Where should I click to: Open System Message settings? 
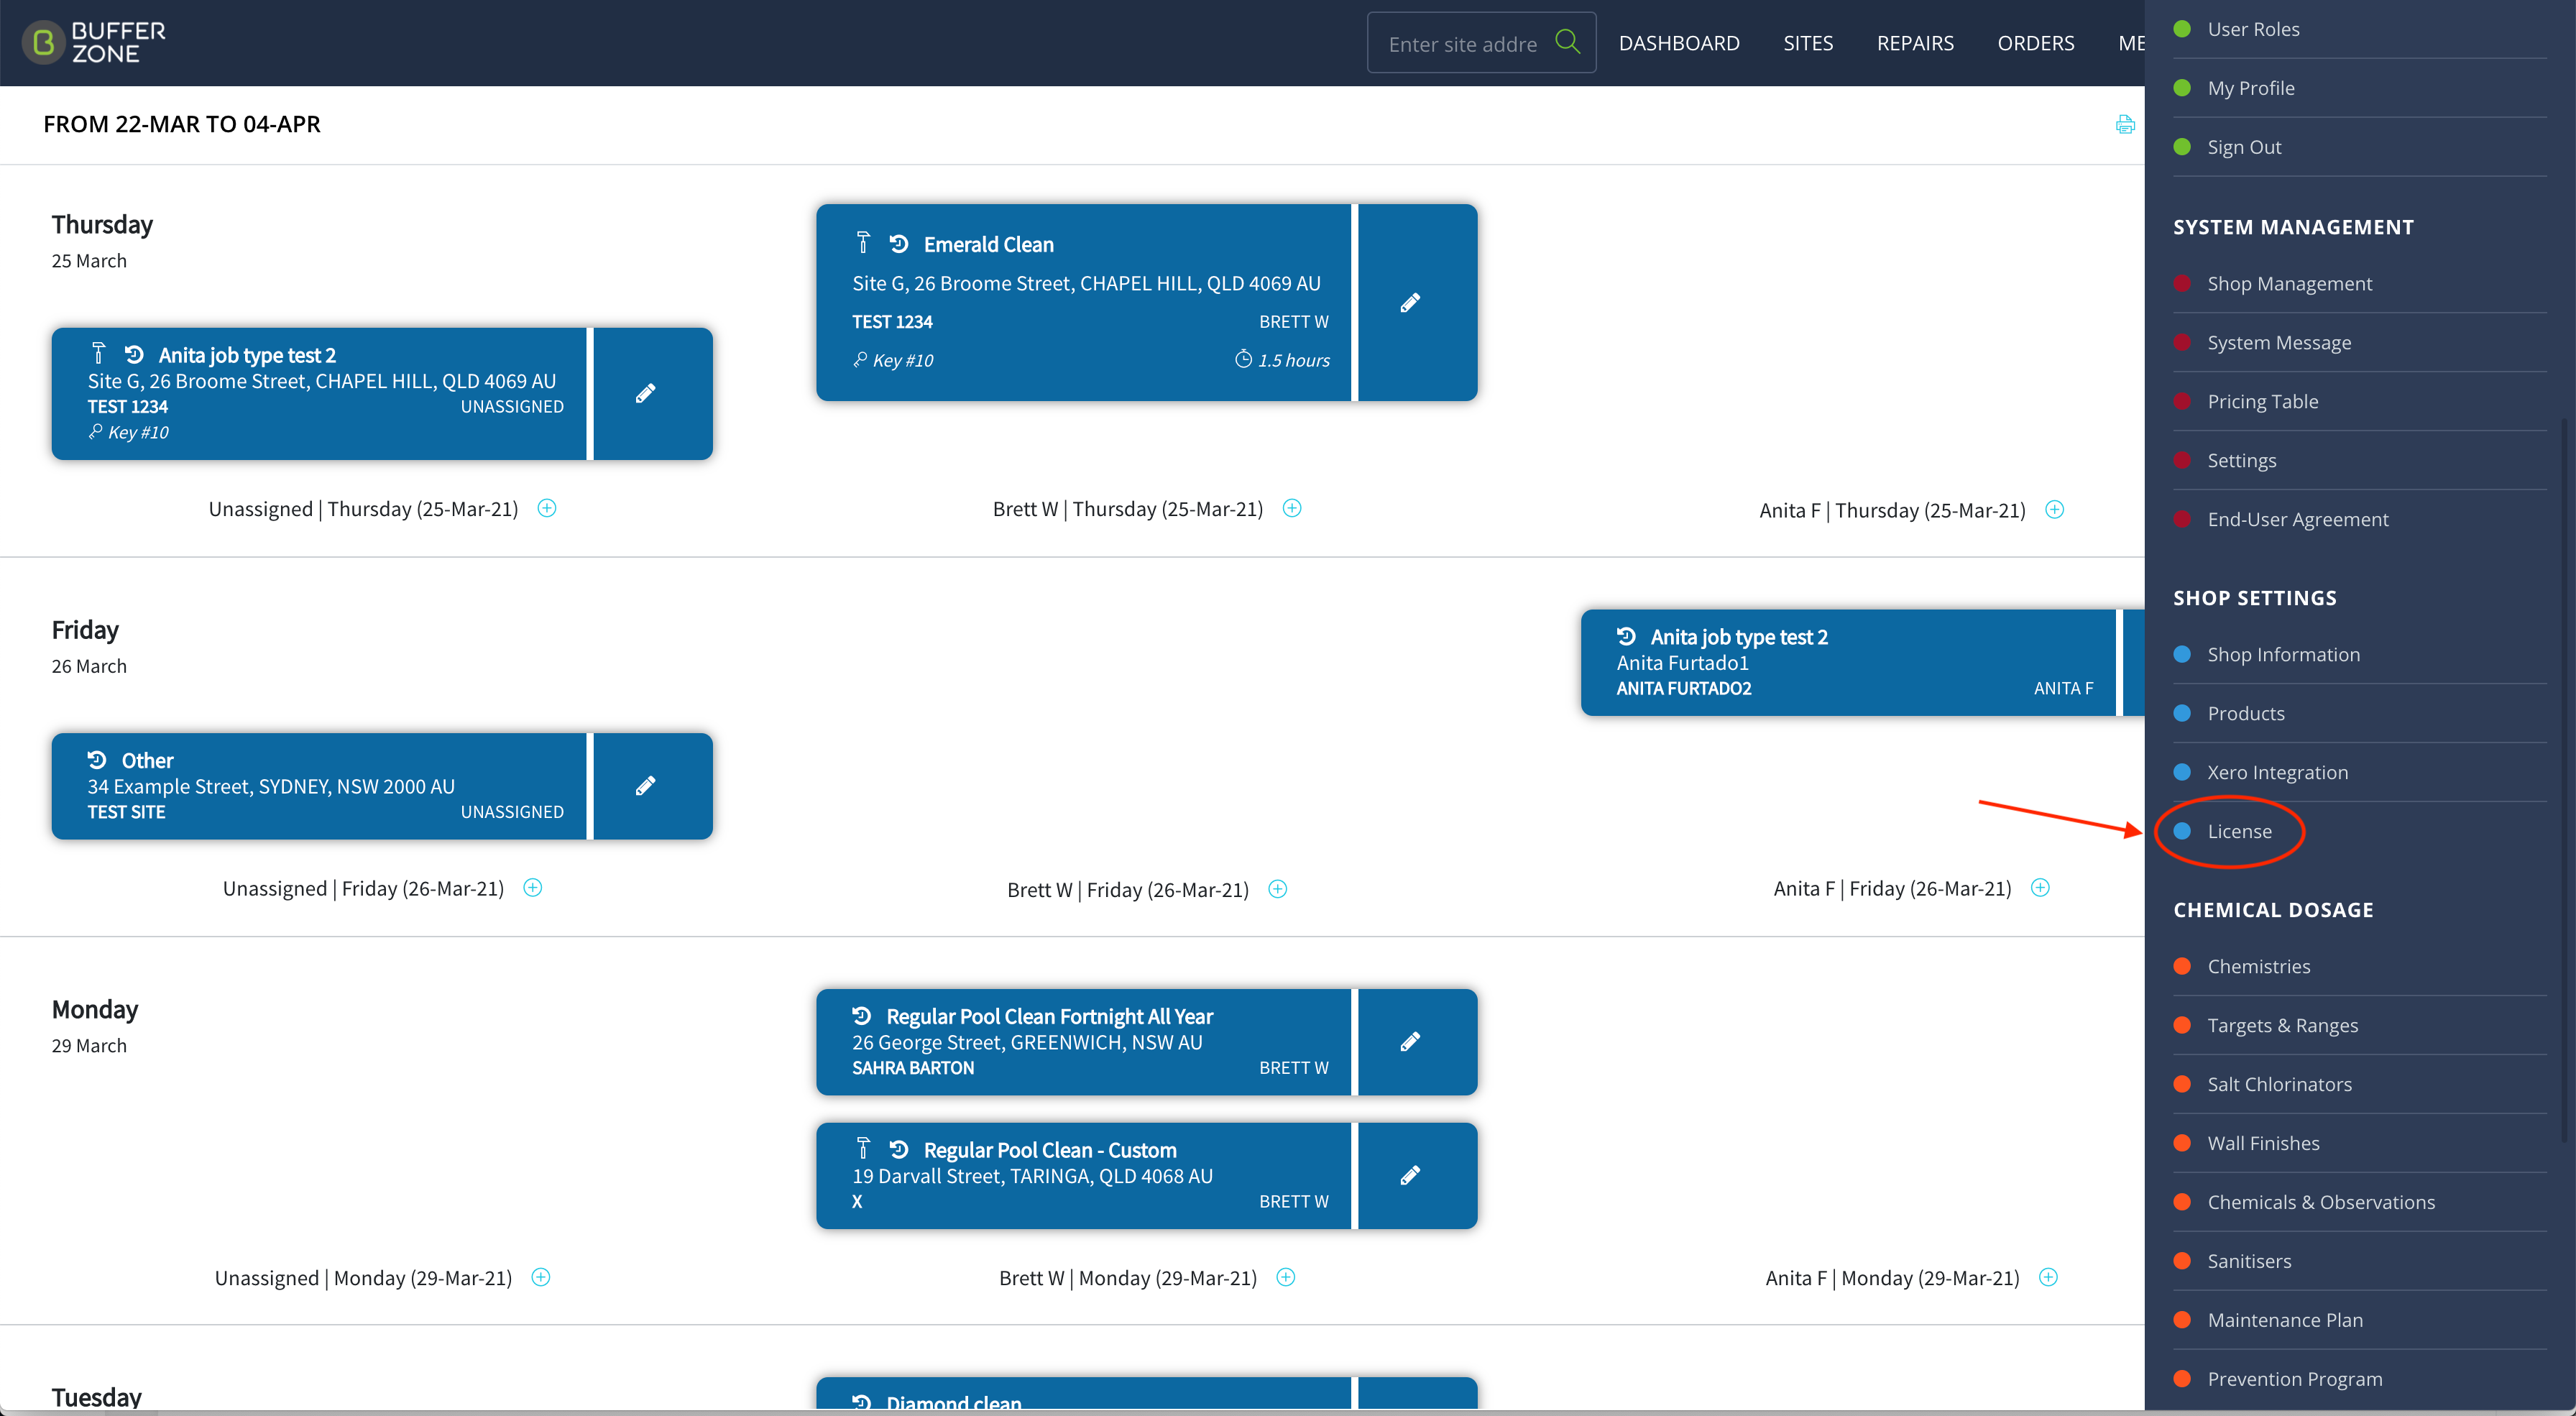click(x=2360, y=343)
